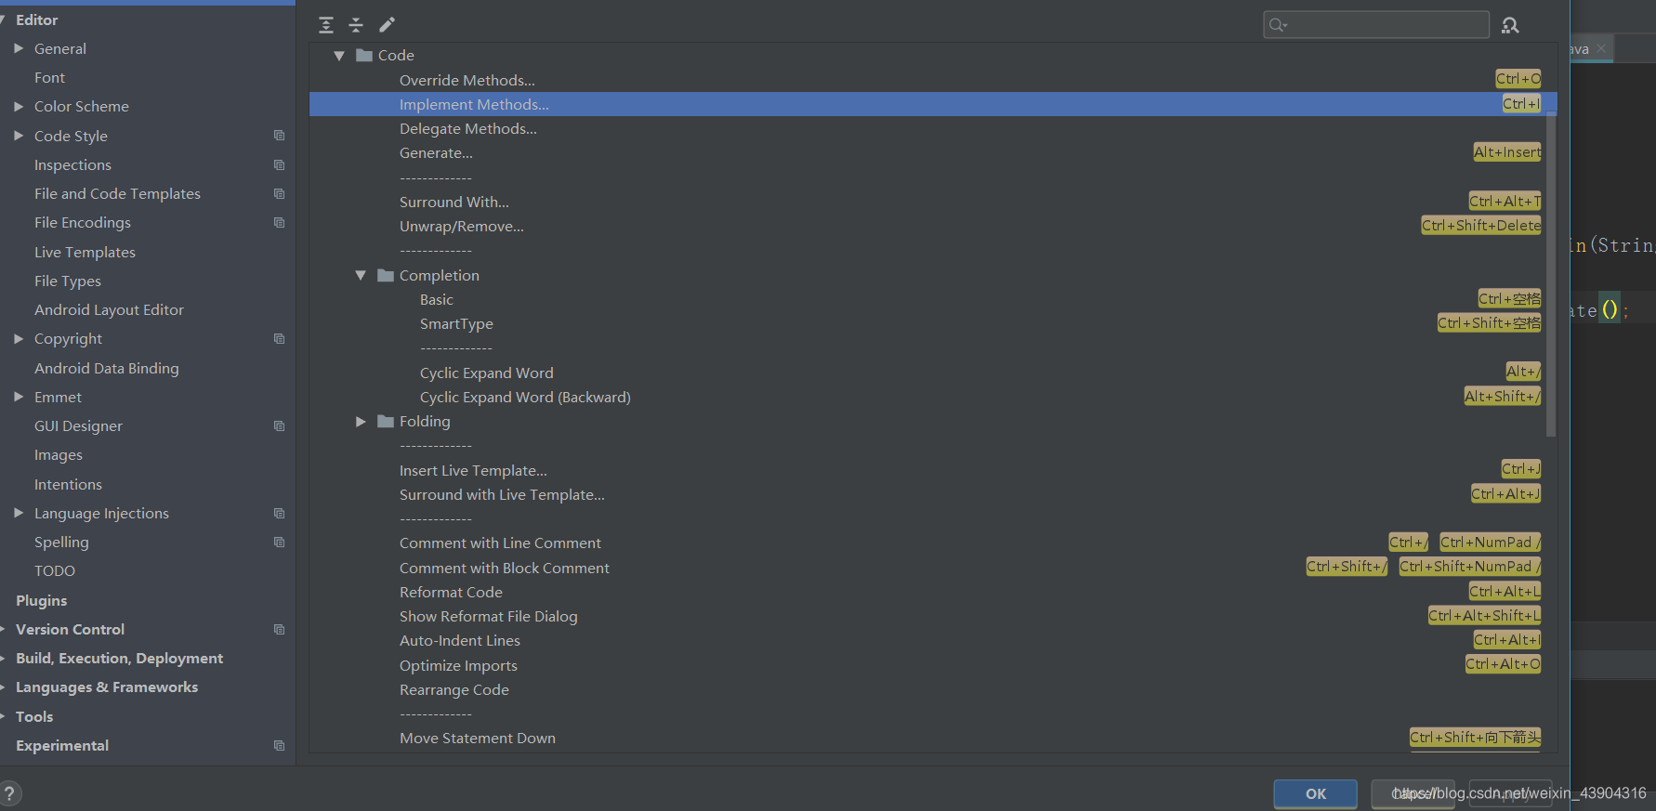Select the Tools settings category
The width and height of the screenshot is (1656, 811).
(34, 716)
